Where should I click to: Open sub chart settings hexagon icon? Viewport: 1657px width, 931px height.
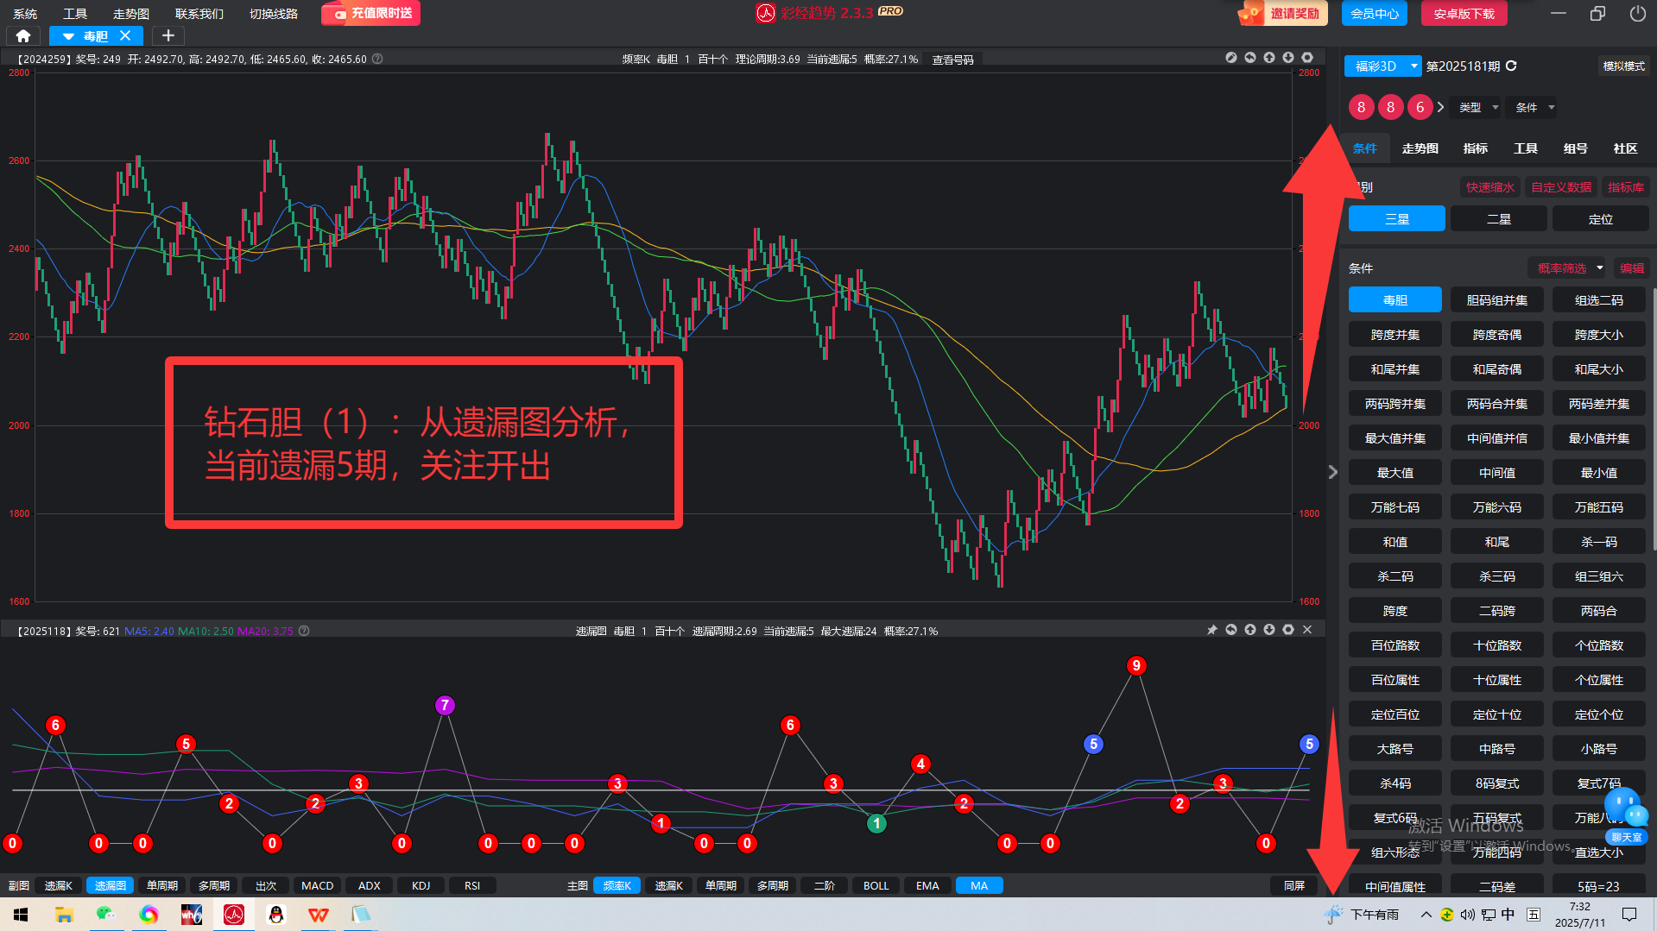[x=1288, y=630]
